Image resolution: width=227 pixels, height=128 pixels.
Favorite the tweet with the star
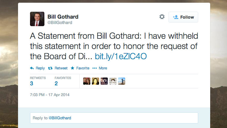click(x=80, y=68)
